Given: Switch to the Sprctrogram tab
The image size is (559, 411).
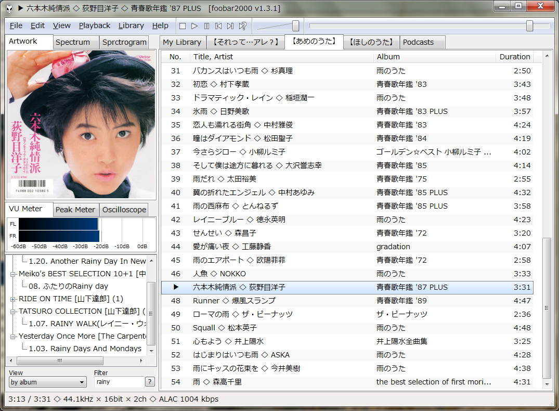Looking at the screenshot, I should (124, 42).
